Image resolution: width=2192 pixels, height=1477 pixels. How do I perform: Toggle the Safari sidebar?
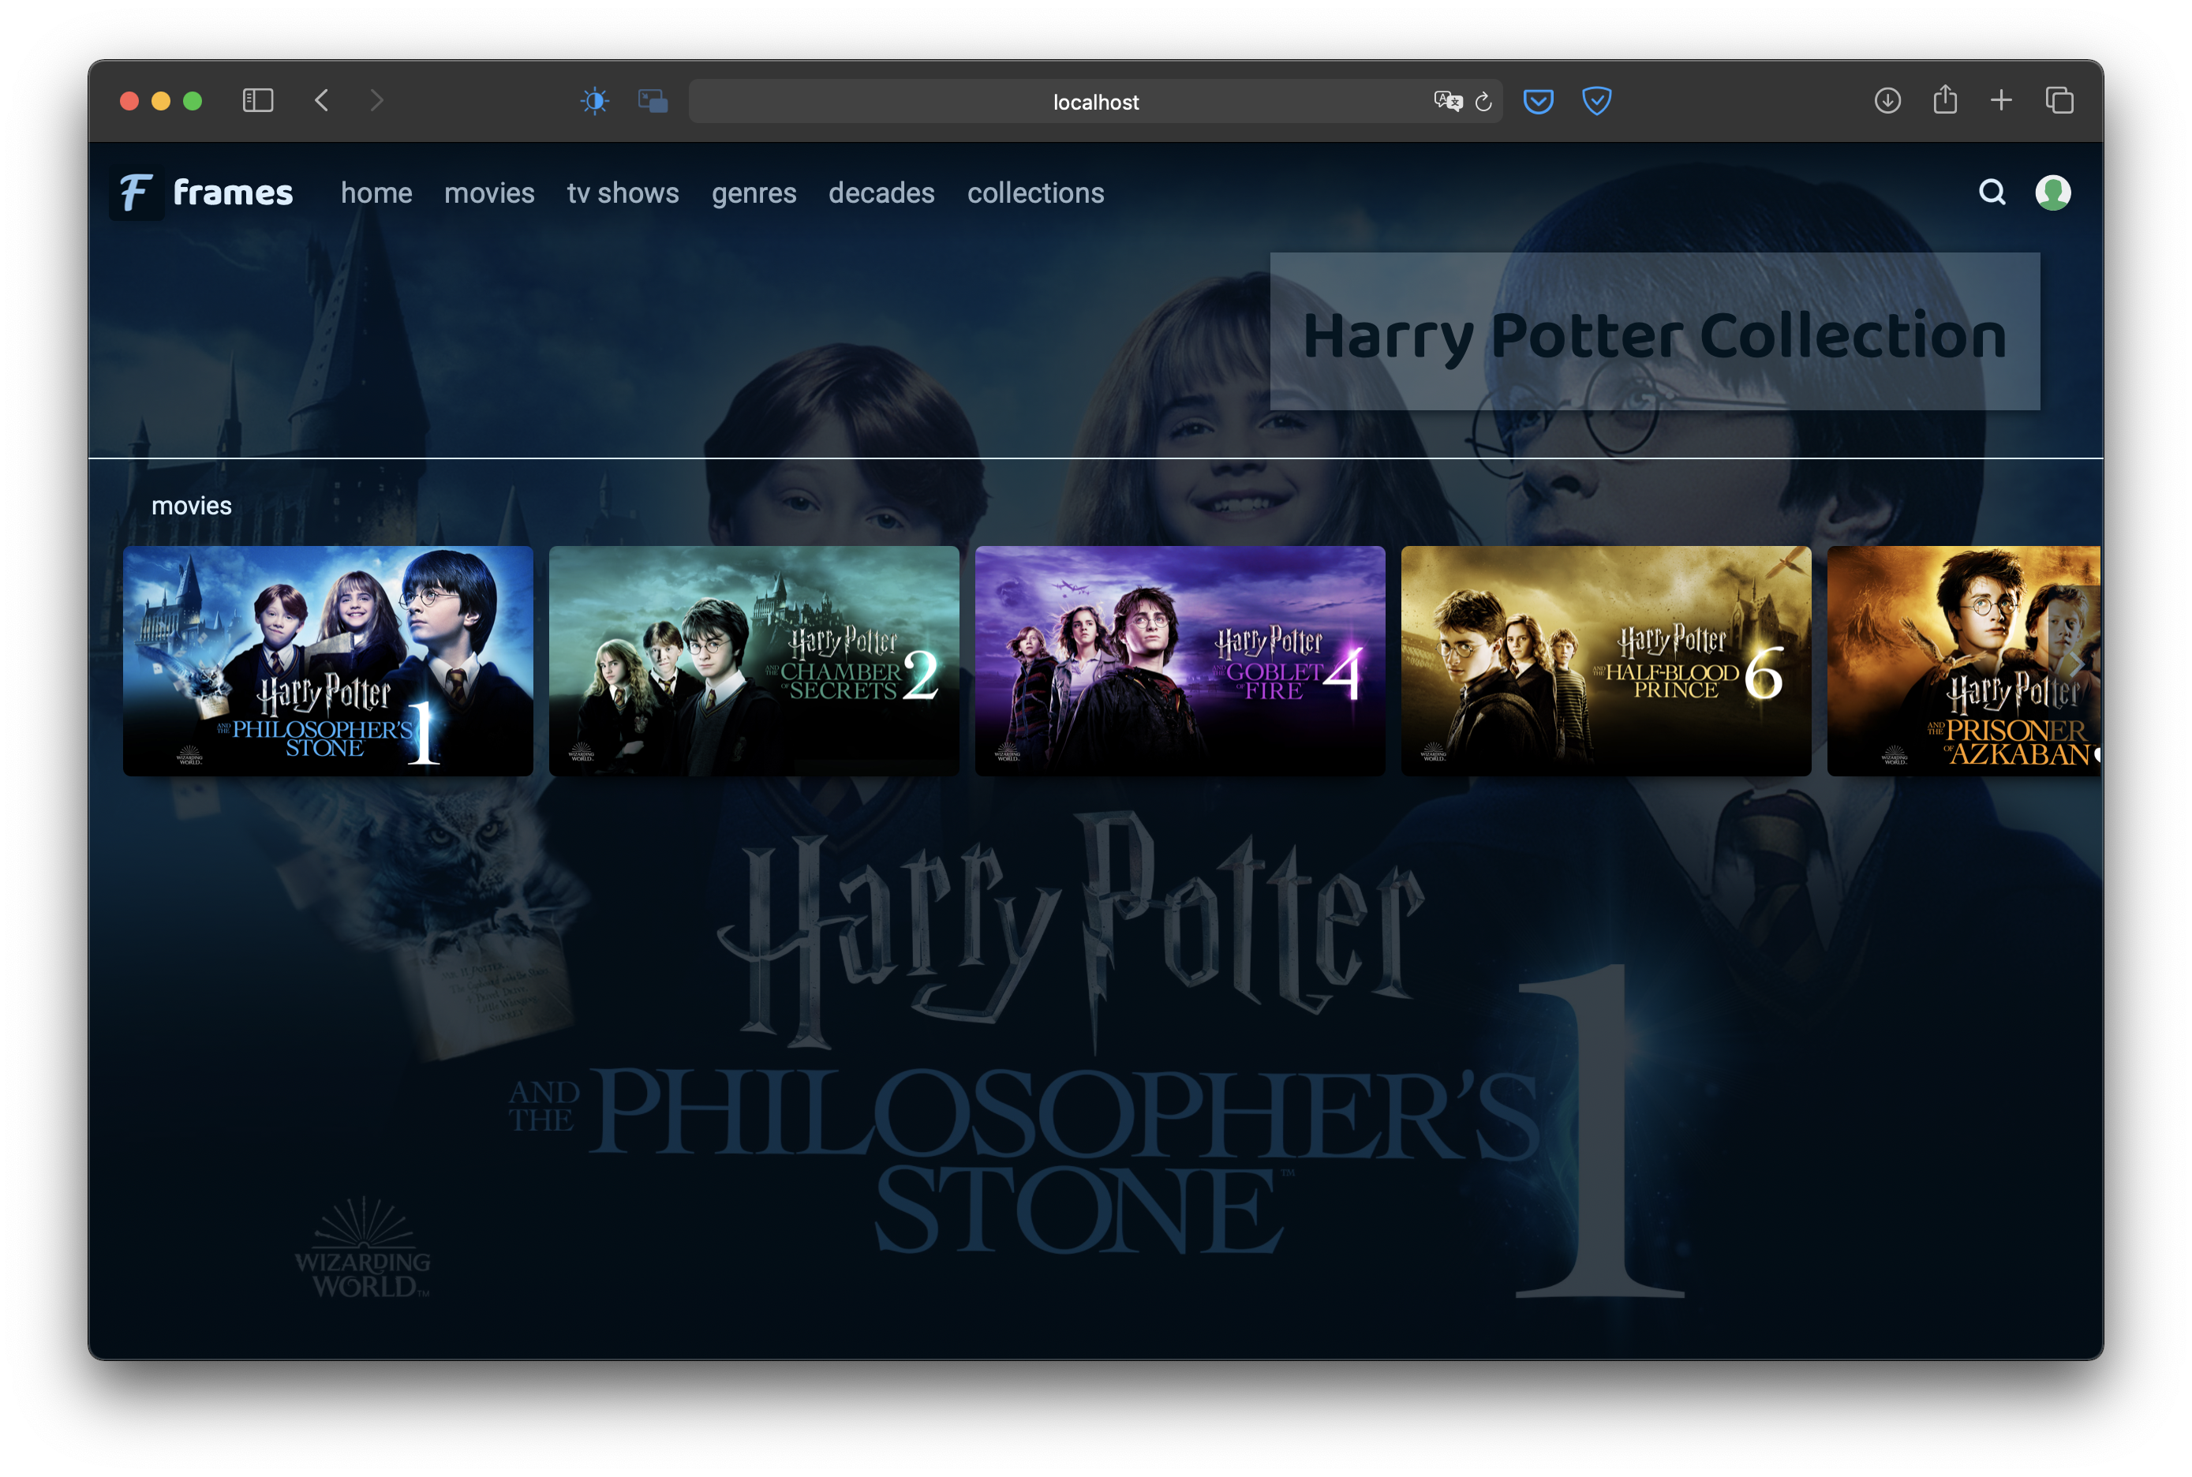pos(257,101)
